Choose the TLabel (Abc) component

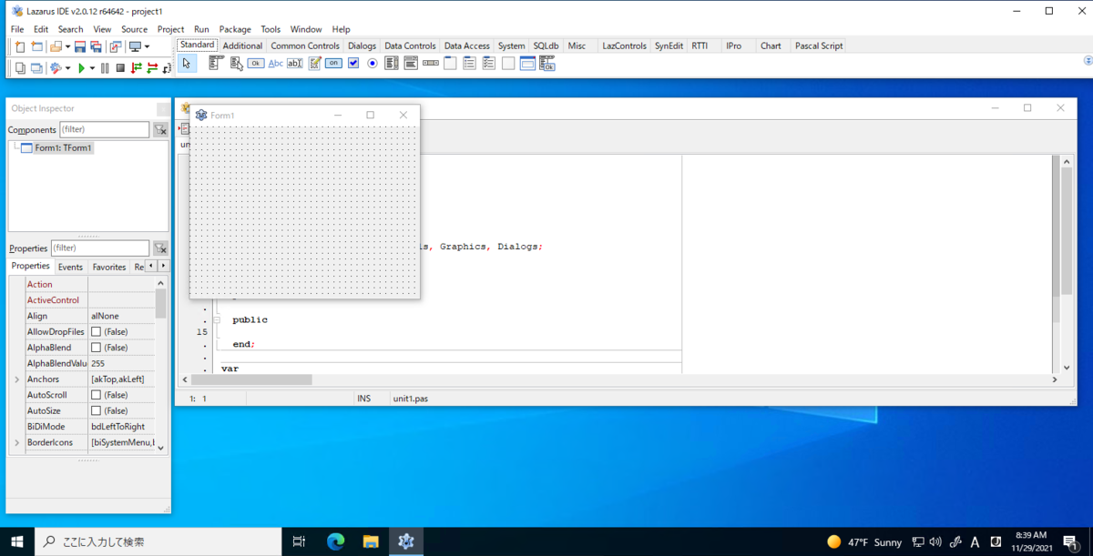click(x=275, y=64)
